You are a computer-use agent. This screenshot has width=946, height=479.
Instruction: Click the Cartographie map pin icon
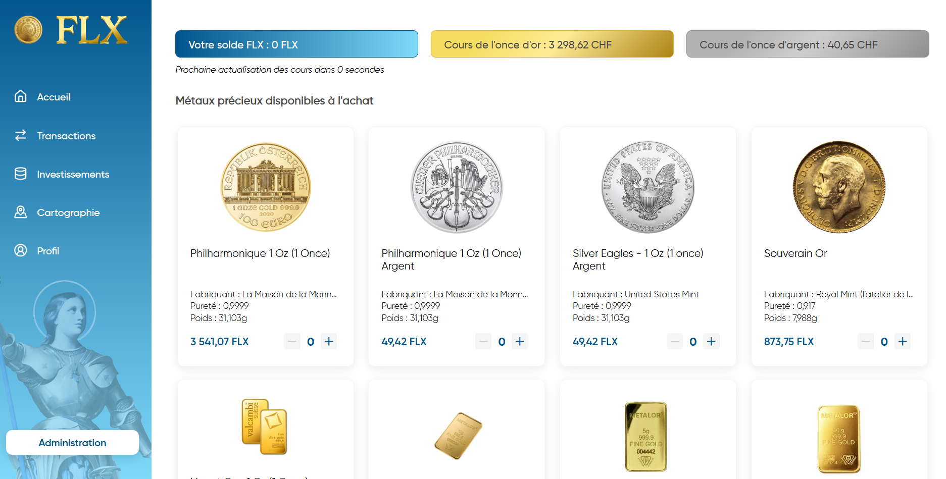[21, 212]
